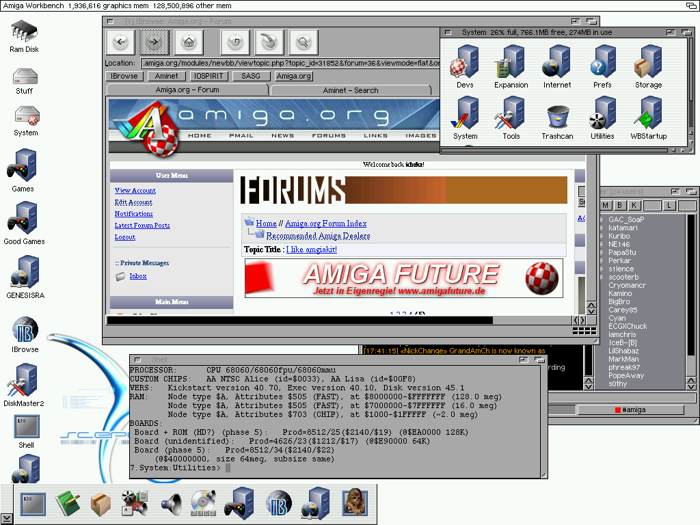Open the Inbox private messages link

click(138, 276)
